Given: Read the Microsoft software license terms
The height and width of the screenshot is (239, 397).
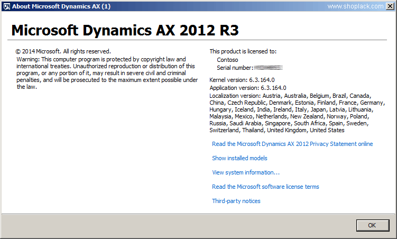Looking at the screenshot, I should pos(265,187).
